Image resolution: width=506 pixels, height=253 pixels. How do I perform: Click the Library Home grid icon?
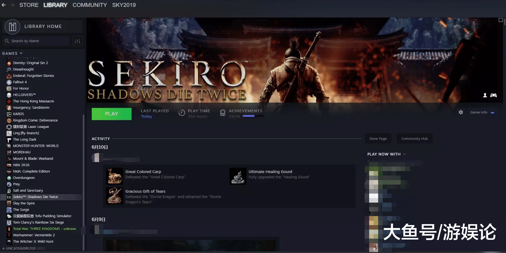13,27
